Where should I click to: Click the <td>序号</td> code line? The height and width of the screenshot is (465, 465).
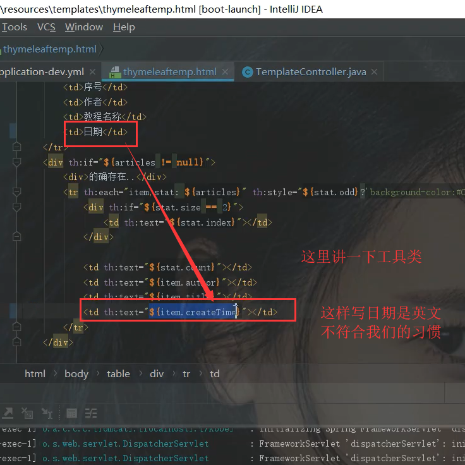(x=95, y=87)
